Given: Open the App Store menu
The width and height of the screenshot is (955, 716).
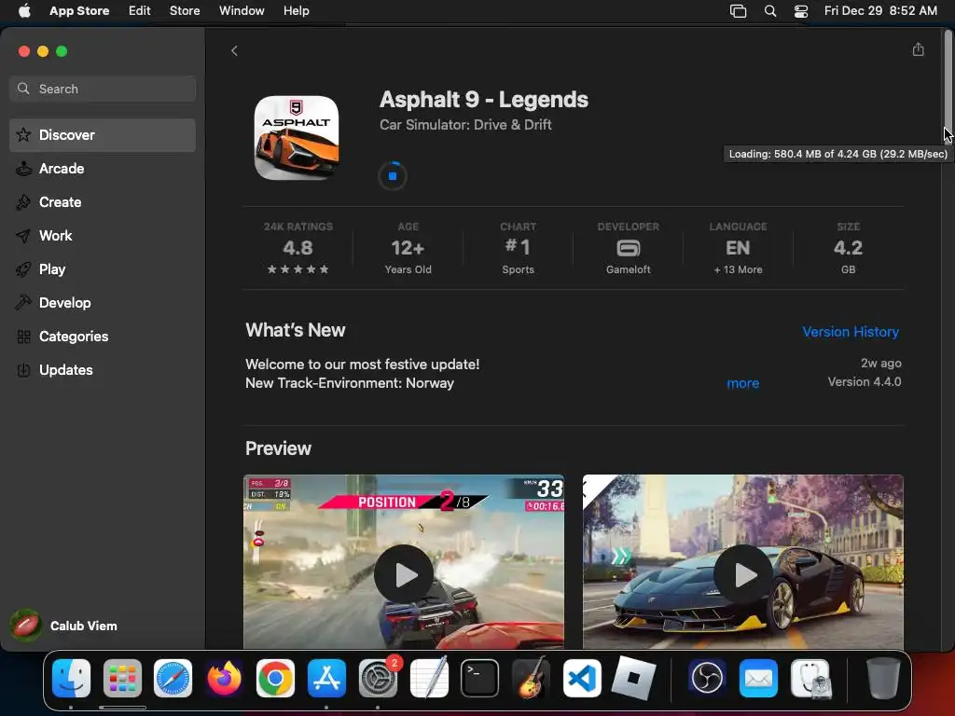Looking at the screenshot, I should pos(79,11).
